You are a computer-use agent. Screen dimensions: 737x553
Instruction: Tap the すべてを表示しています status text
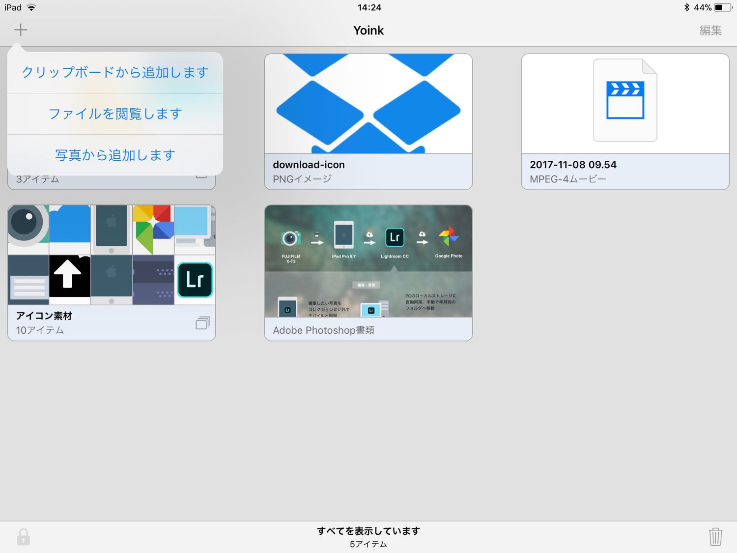[x=368, y=531]
